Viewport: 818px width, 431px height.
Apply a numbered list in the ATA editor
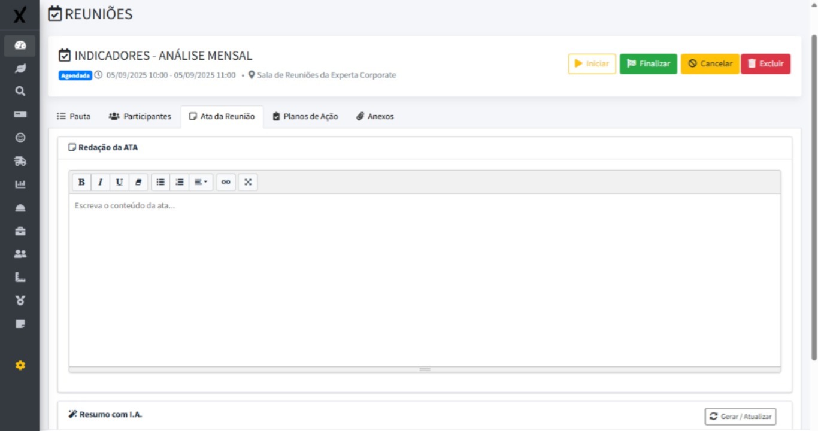[179, 182]
